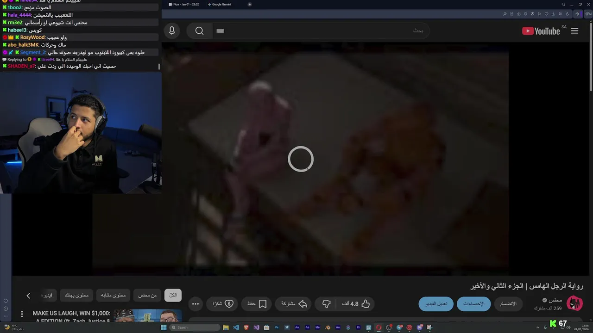Click the browser title bar search icon

563,4
